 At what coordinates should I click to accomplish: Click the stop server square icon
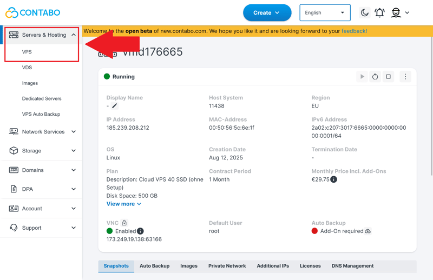pyautogui.click(x=388, y=77)
